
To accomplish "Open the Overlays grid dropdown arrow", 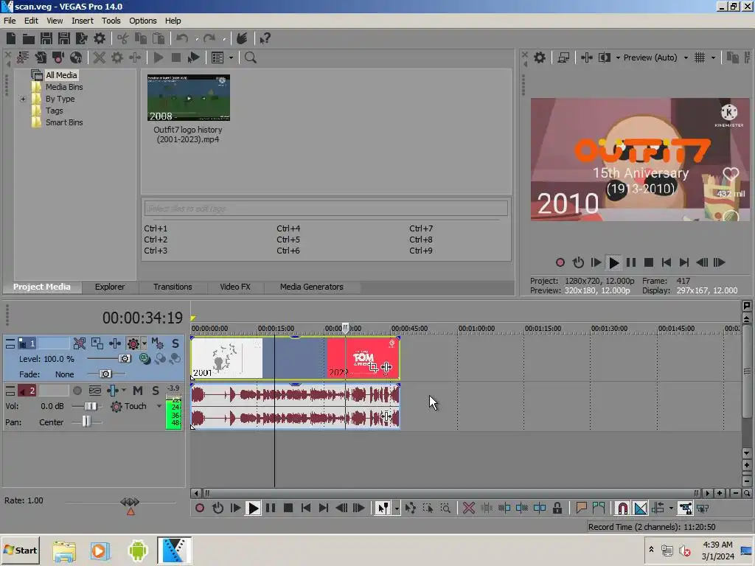I will coord(713,57).
